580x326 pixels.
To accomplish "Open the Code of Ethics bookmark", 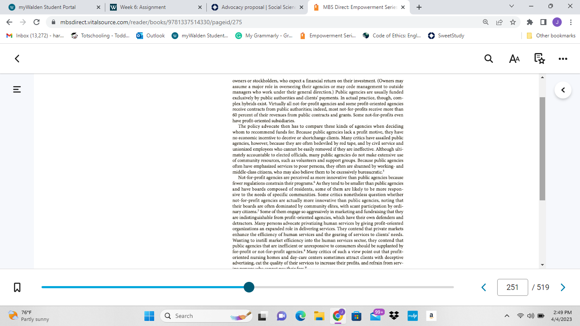I will click(392, 36).
